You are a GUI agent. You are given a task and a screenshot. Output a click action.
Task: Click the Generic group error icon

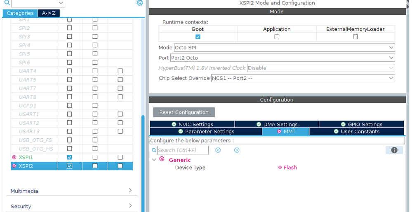tap(162, 159)
